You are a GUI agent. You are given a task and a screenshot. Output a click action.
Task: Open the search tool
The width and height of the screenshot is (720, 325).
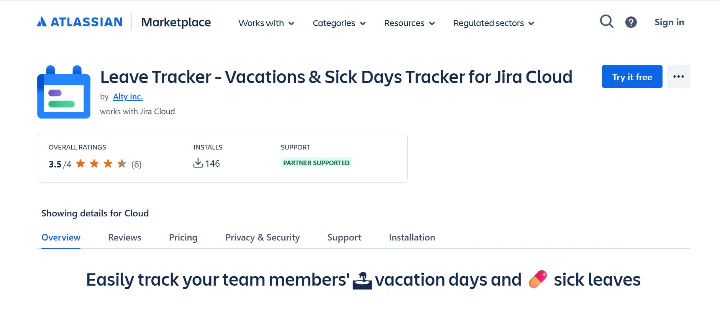pos(606,22)
